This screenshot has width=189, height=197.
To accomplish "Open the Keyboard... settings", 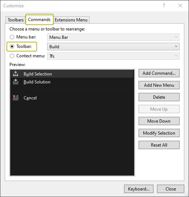I will (139, 189).
